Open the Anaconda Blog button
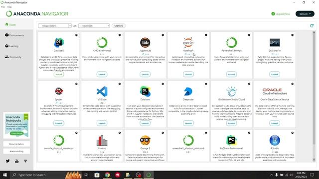The width and height of the screenshot is (319, 179). [x=16, y=151]
